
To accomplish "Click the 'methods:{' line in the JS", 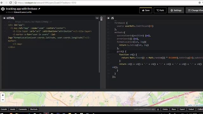I will coord(120,32).
